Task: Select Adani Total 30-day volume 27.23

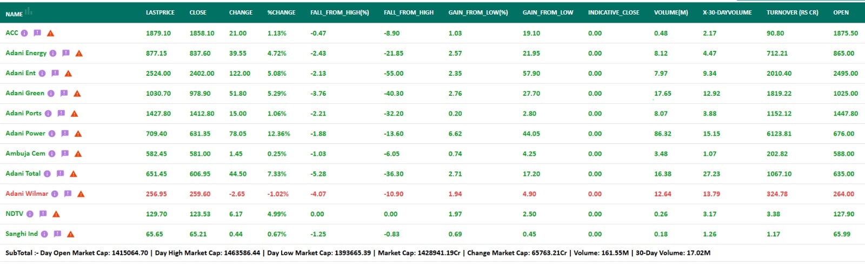Action: point(711,174)
